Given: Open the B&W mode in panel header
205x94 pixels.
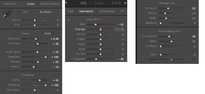Looking at the screenshot, I should pos(116,3).
